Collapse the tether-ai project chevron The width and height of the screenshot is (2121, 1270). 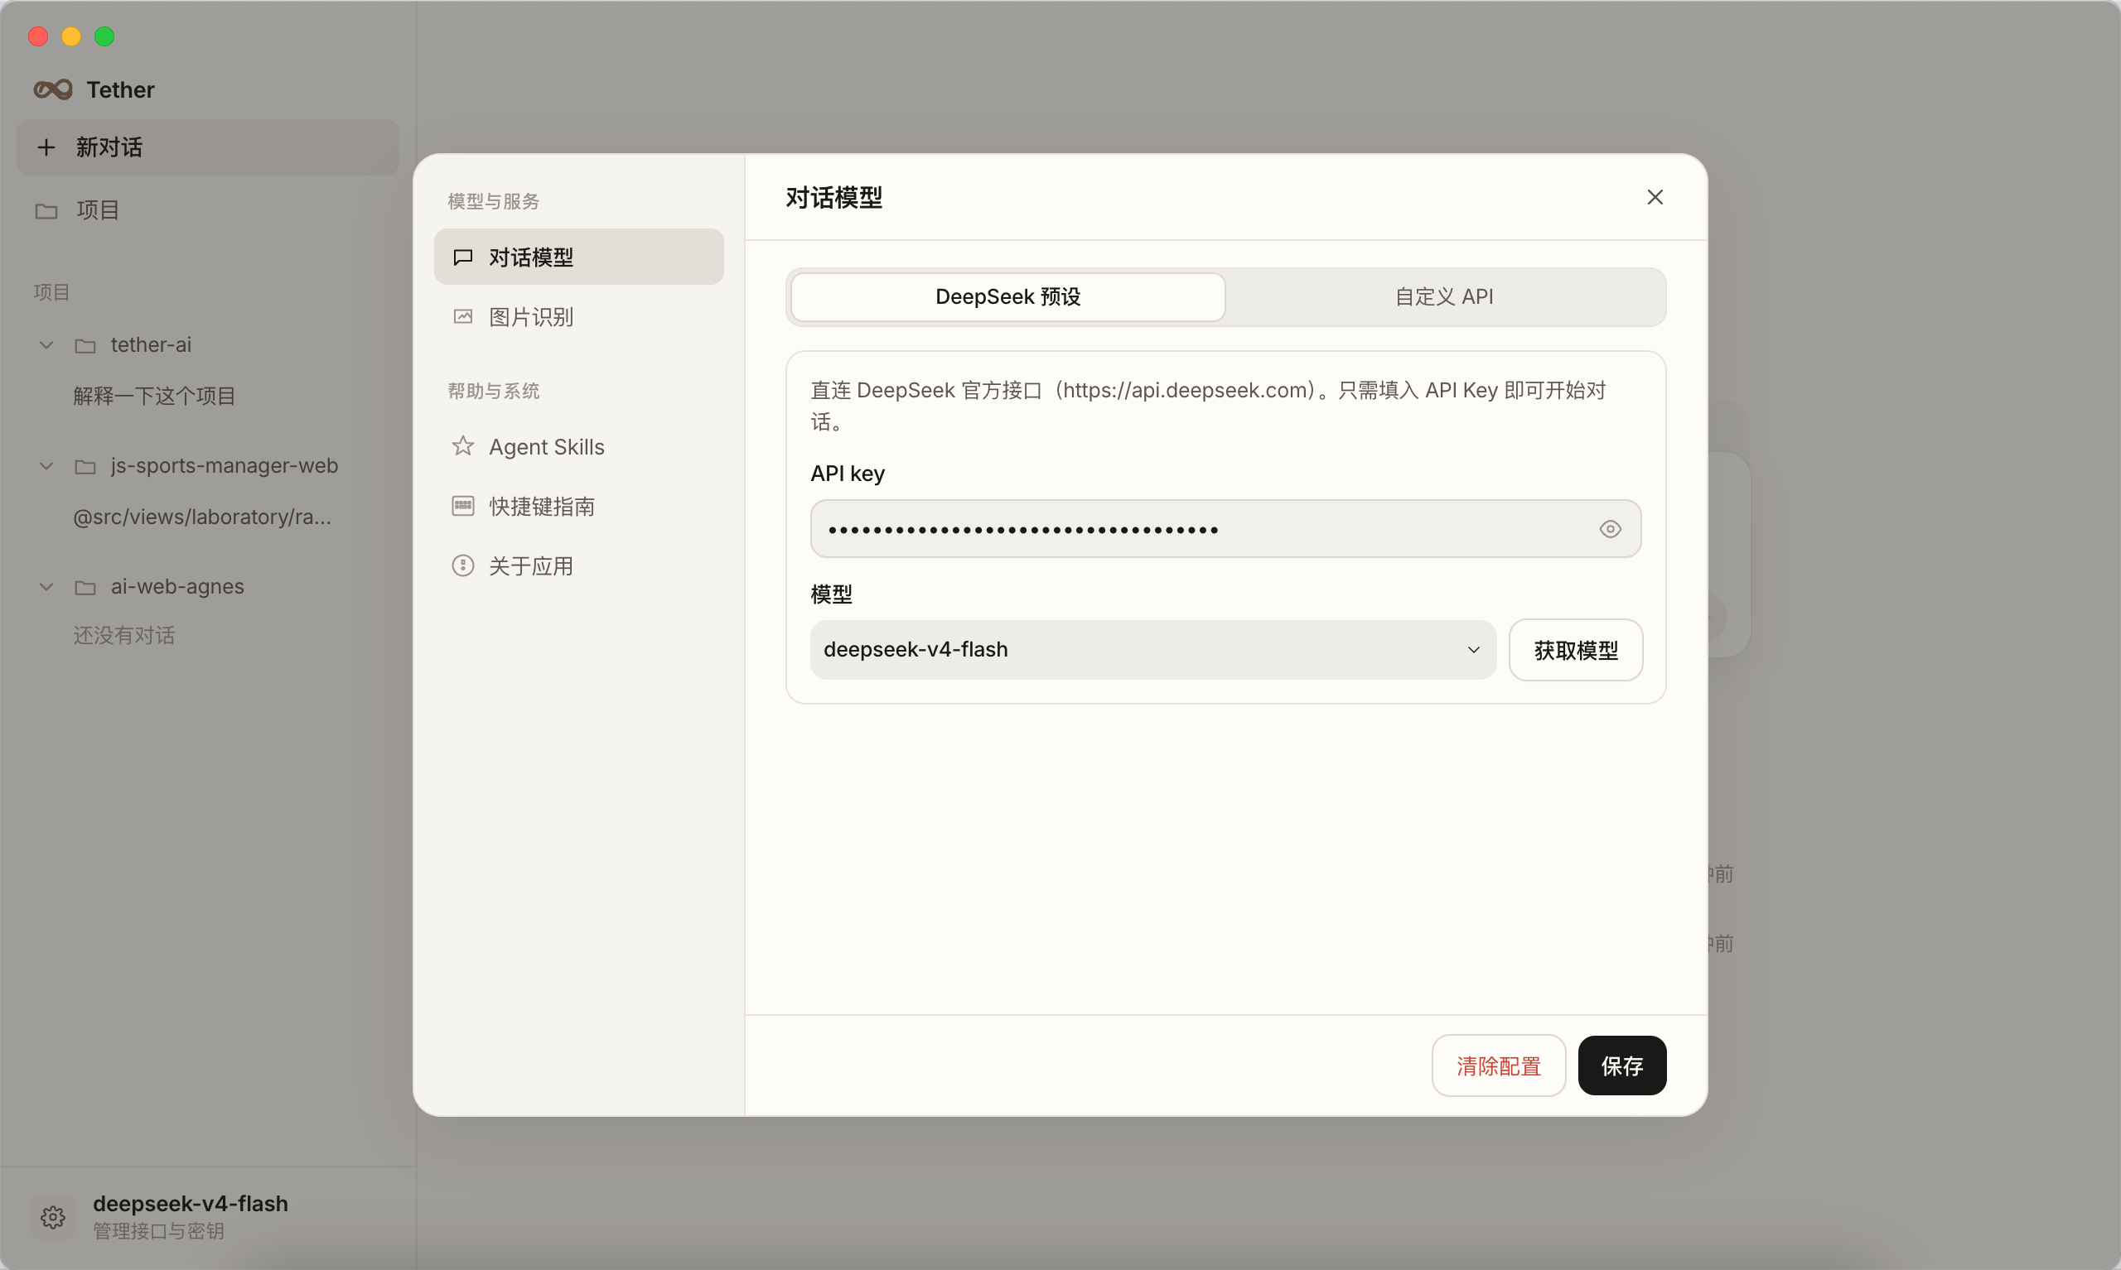[46, 345]
